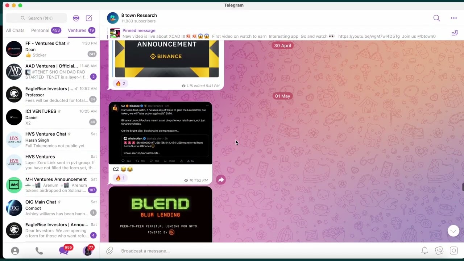Click the fire reaction on the CZ post
The height and width of the screenshot is (261, 464).
click(x=120, y=178)
